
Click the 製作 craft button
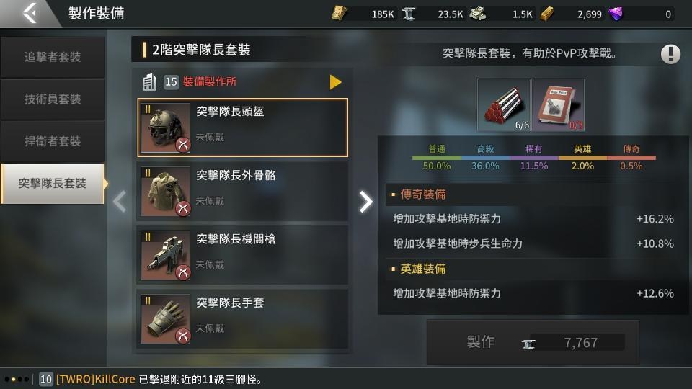(533, 342)
